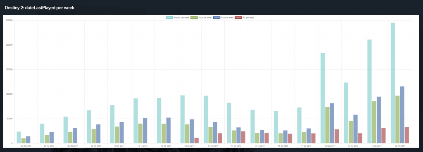Viewport: 423px width, 152px height.
Task: Click the PS4 bar for 10-04-2017
Action: [122, 133]
